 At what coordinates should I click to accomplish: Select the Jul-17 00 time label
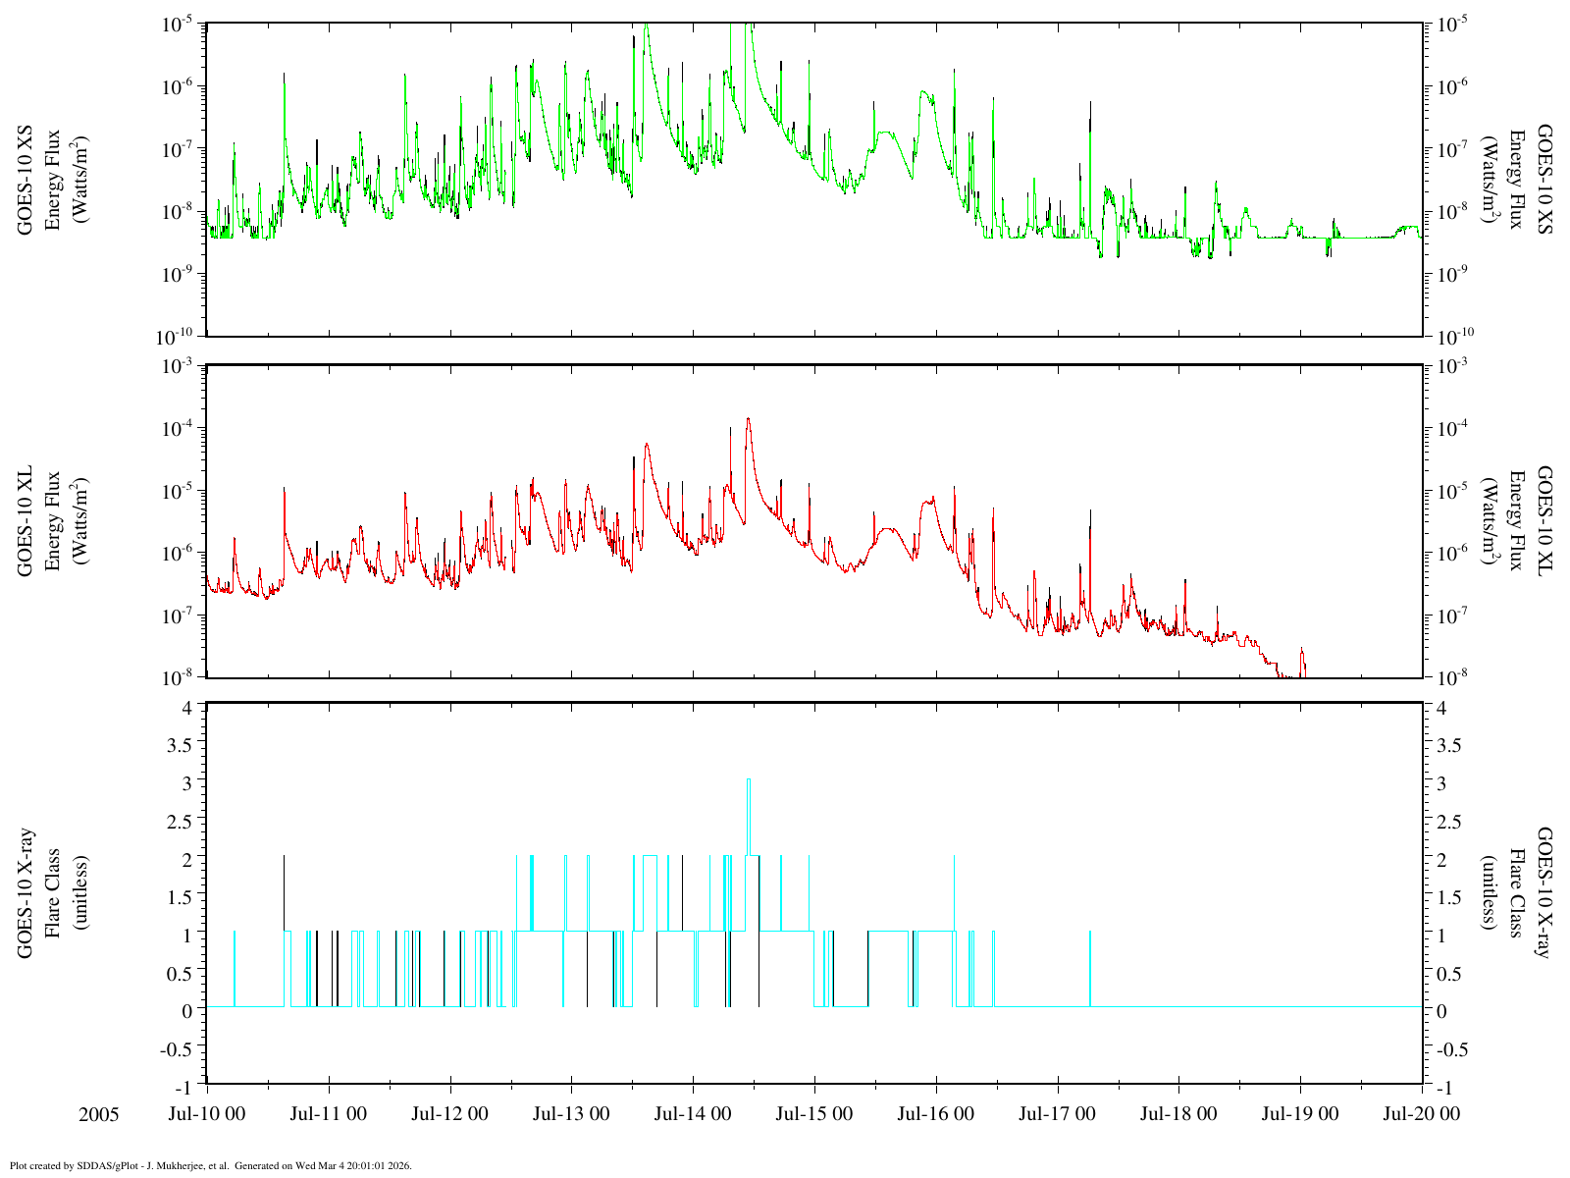(x=1057, y=1114)
